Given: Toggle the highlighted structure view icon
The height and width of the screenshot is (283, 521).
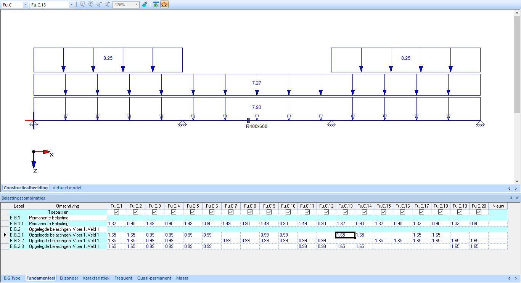Looking at the screenshot, I should [x=164, y=5].
